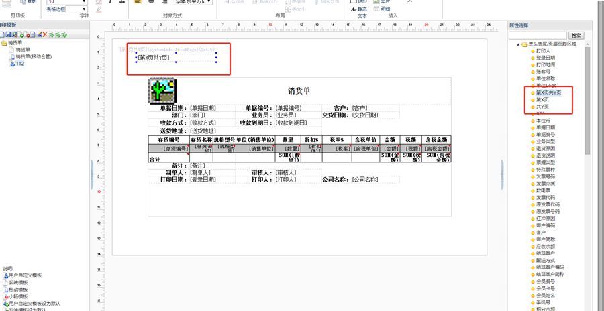This screenshot has height=311, width=604.
Task: Select 红冲原因 in the property list
Action: click(x=546, y=219)
